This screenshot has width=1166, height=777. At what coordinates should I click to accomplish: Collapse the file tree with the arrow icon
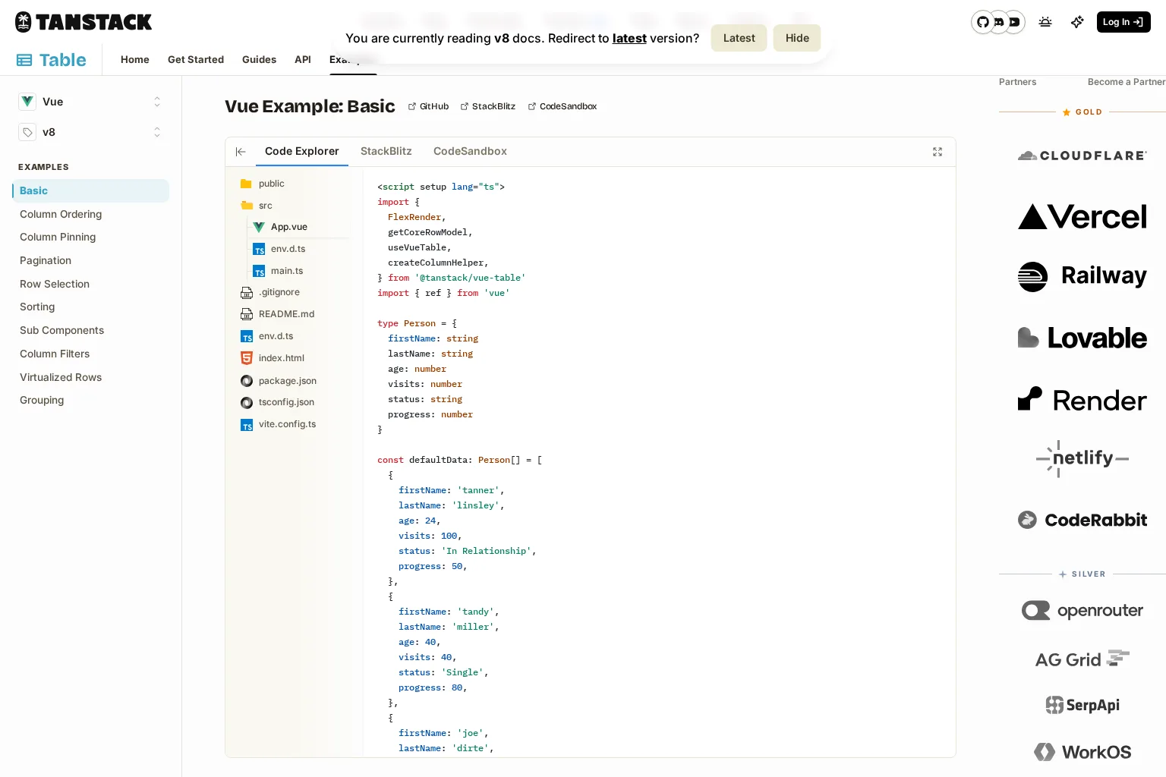tap(241, 152)
